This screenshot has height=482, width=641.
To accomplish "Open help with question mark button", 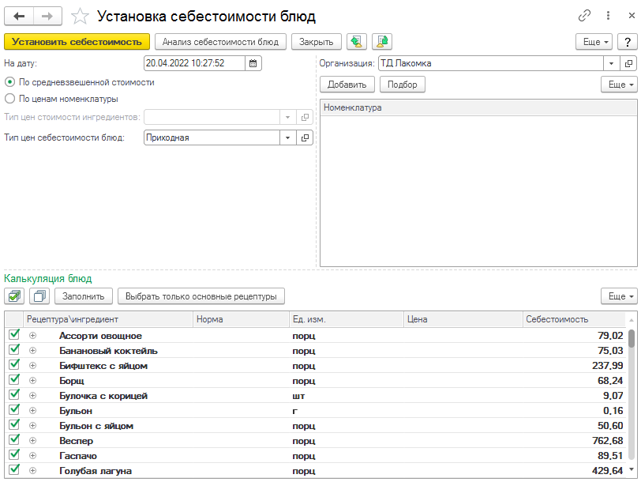I will [x=627, y=42].
